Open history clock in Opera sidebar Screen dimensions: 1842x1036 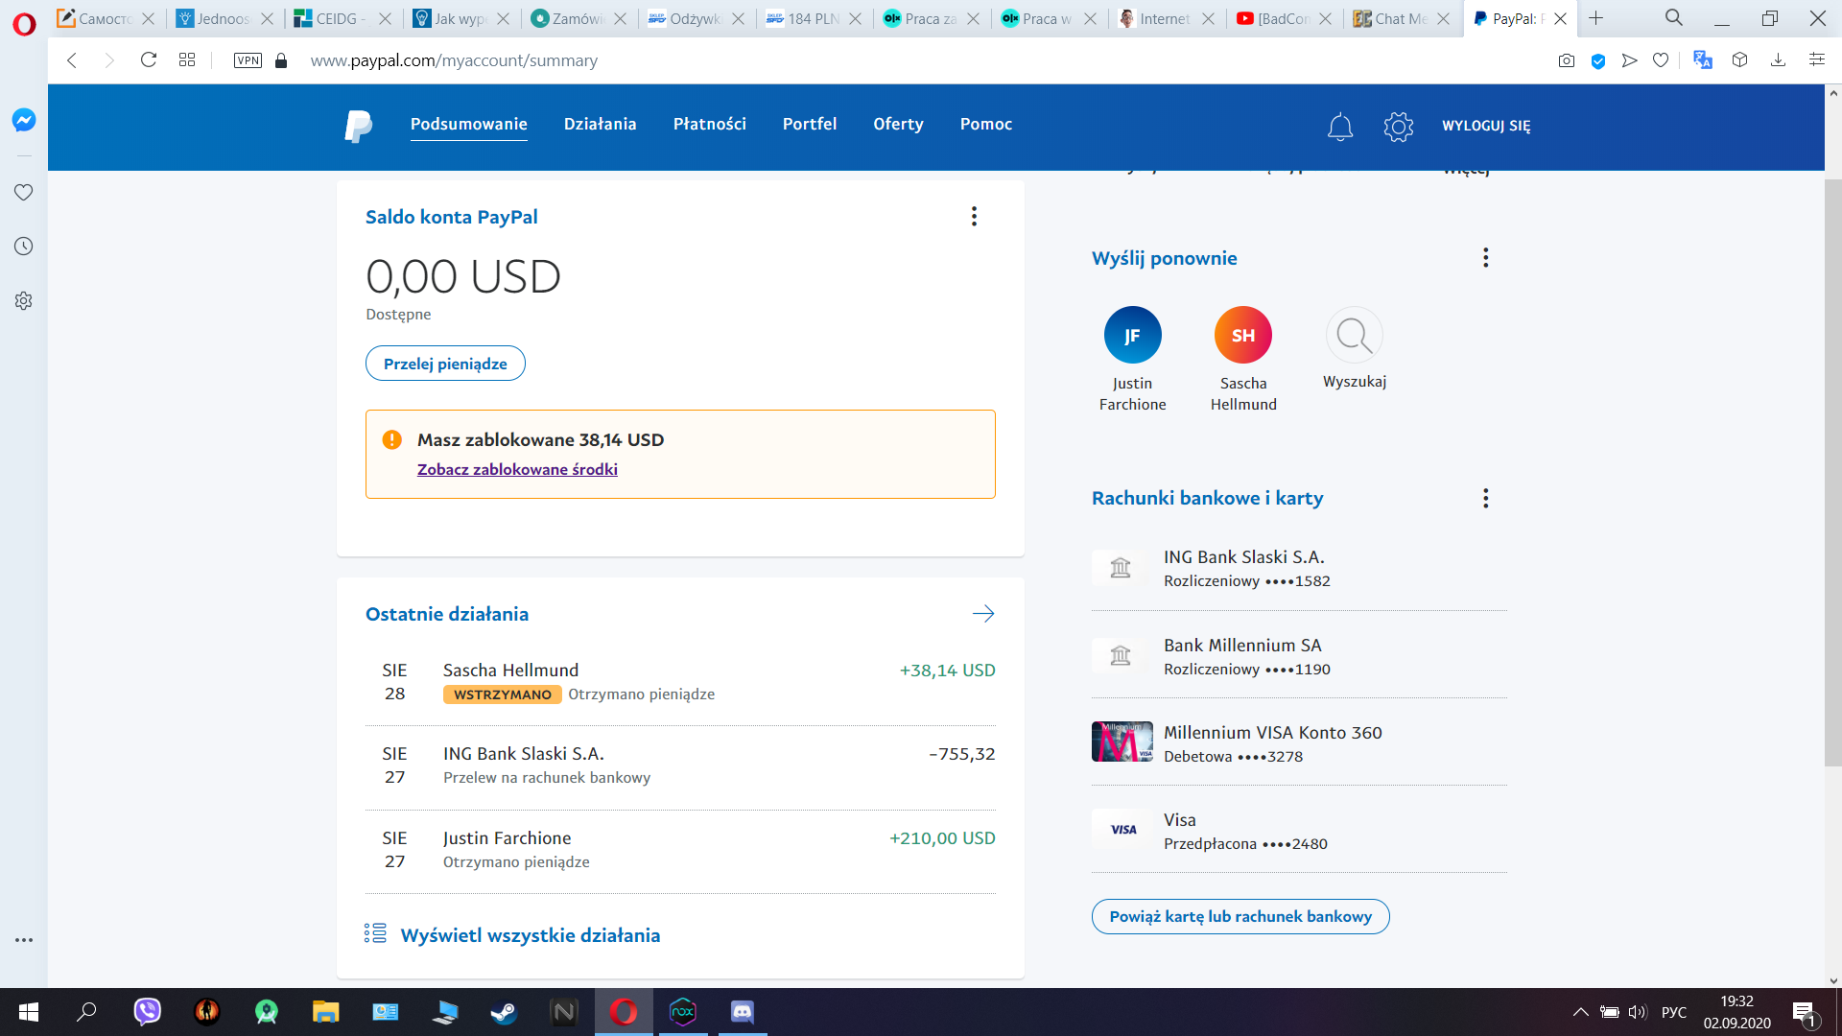pos(24,247)
